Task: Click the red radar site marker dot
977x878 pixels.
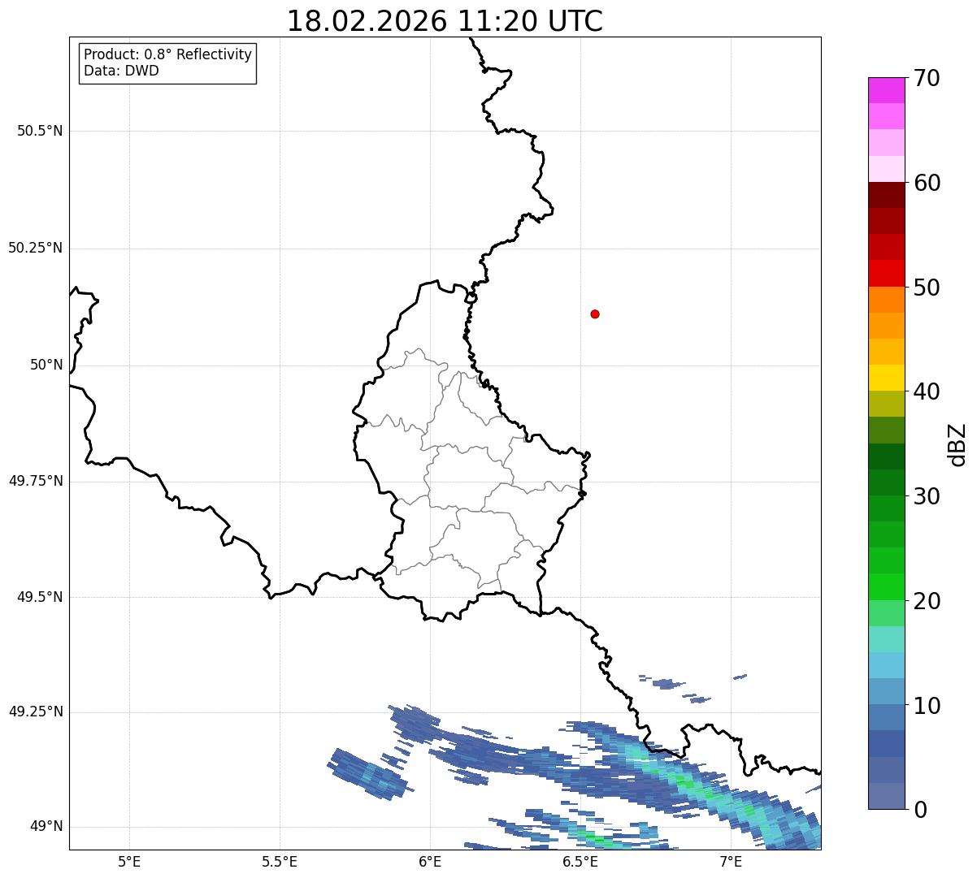Action: pyautogui.click(x=595, y=314)
